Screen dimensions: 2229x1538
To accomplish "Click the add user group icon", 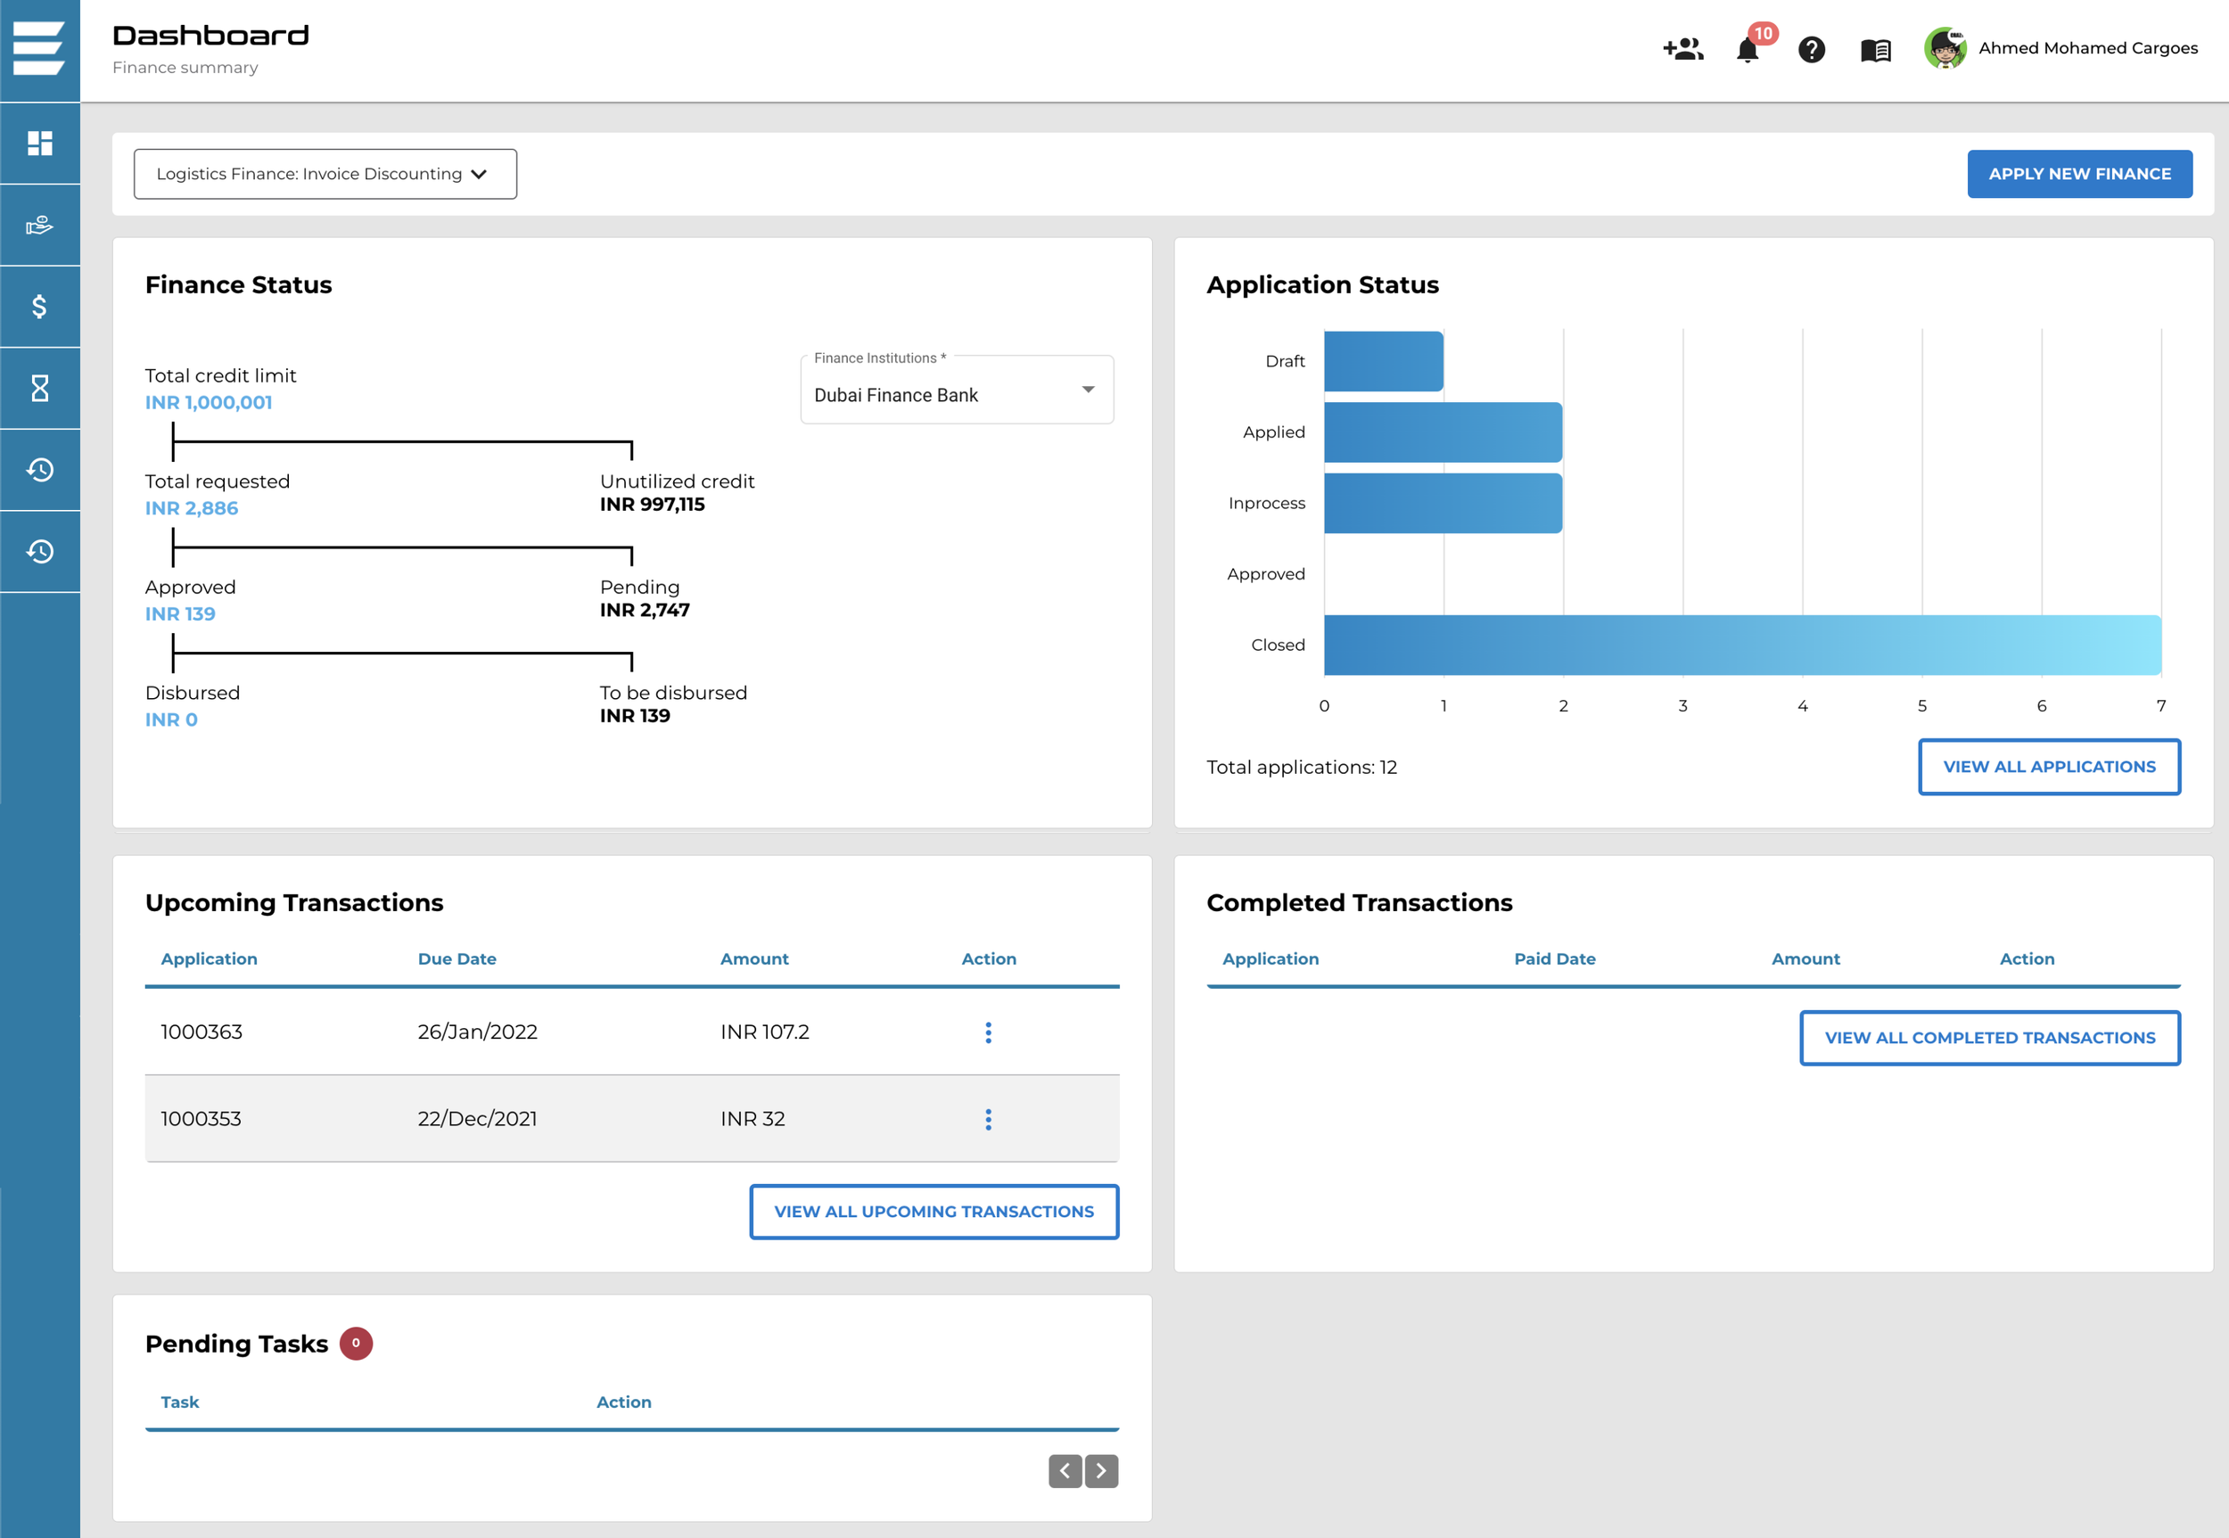I will (1682, 49).
